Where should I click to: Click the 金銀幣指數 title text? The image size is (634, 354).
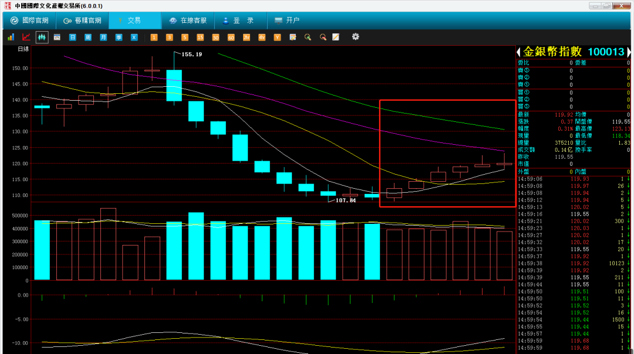[552, 52]
